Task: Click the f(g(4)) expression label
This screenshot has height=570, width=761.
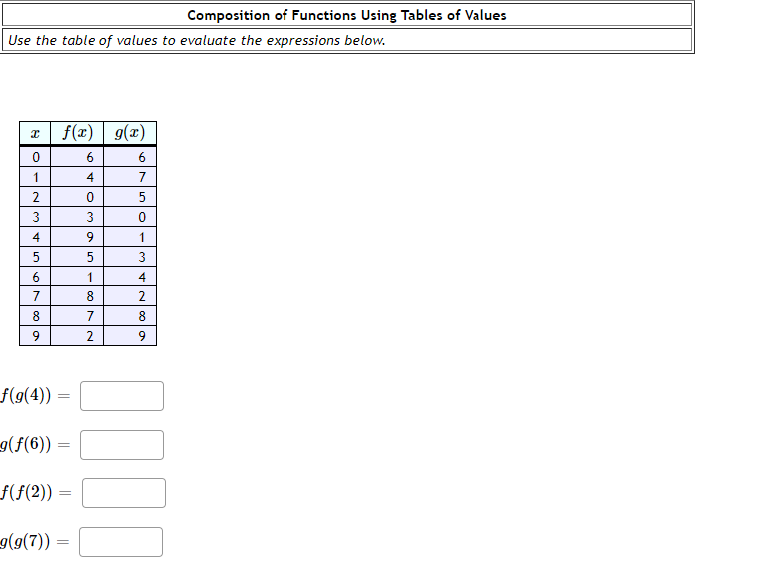Action: pos(26,395)
